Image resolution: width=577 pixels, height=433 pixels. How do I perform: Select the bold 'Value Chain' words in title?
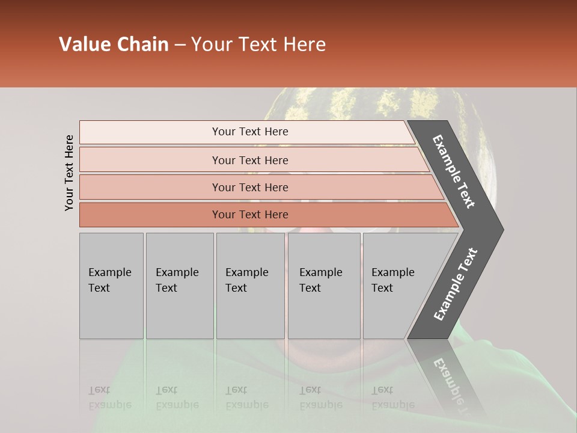114,44
